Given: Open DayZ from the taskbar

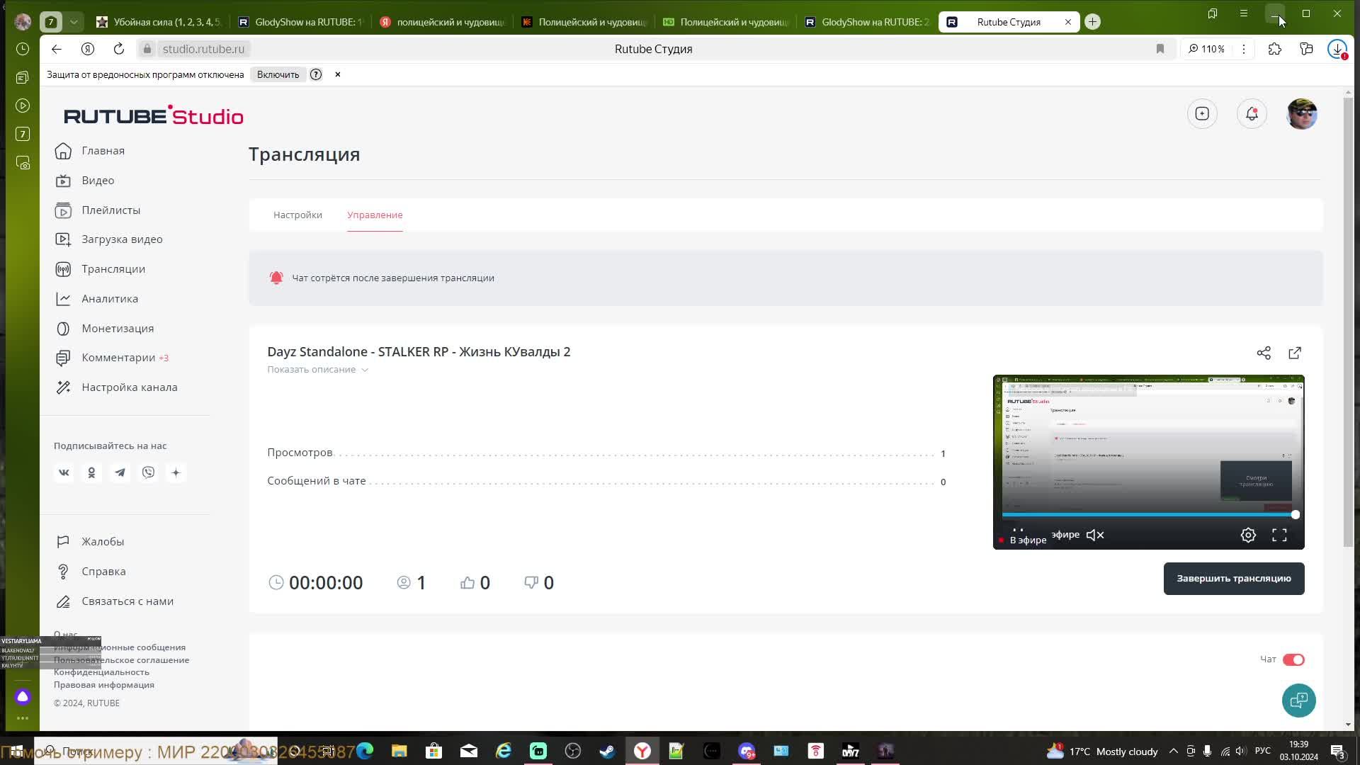Looking at the screenshot, I should (851, 752).
